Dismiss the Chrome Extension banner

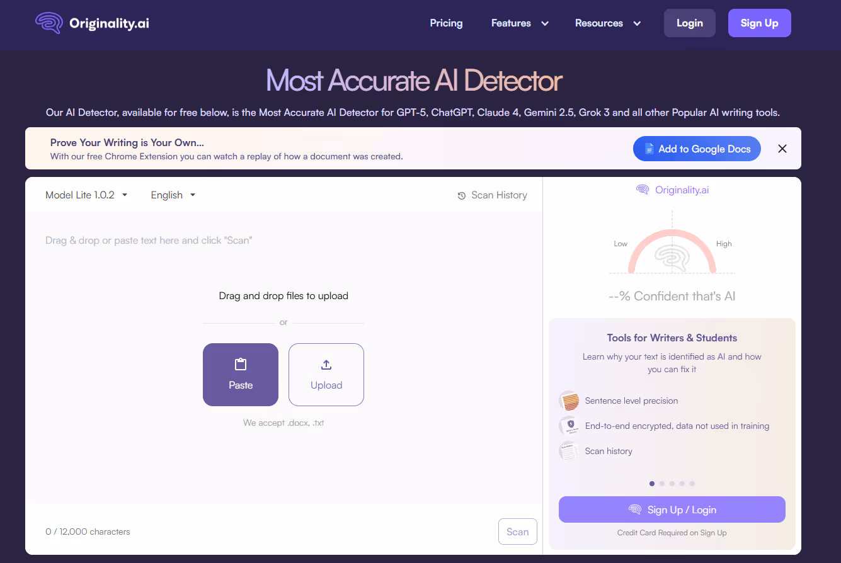(x=782, y=149)
